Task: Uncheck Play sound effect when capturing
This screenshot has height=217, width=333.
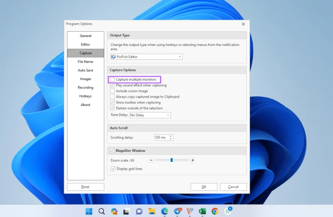Action: point(112,85)
